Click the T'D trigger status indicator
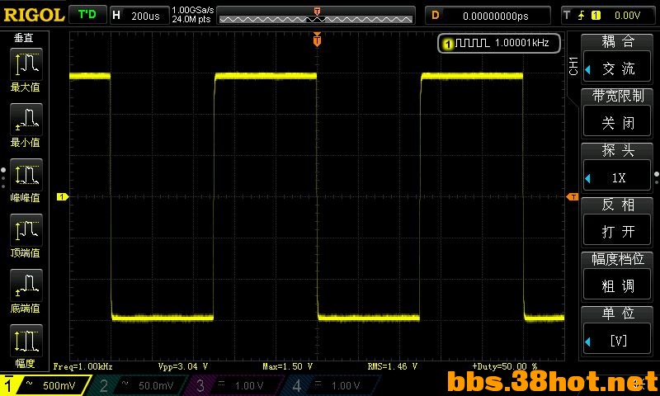The image size is (660, 396). (87, 15)
